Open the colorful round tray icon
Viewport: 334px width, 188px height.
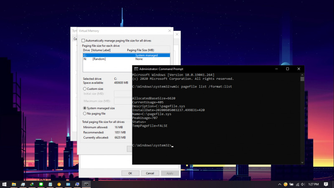click(286, 184)
